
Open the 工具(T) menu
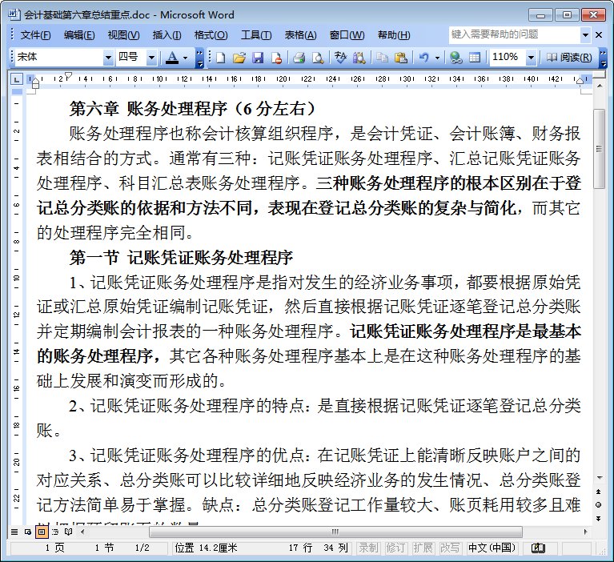point(256,35)
